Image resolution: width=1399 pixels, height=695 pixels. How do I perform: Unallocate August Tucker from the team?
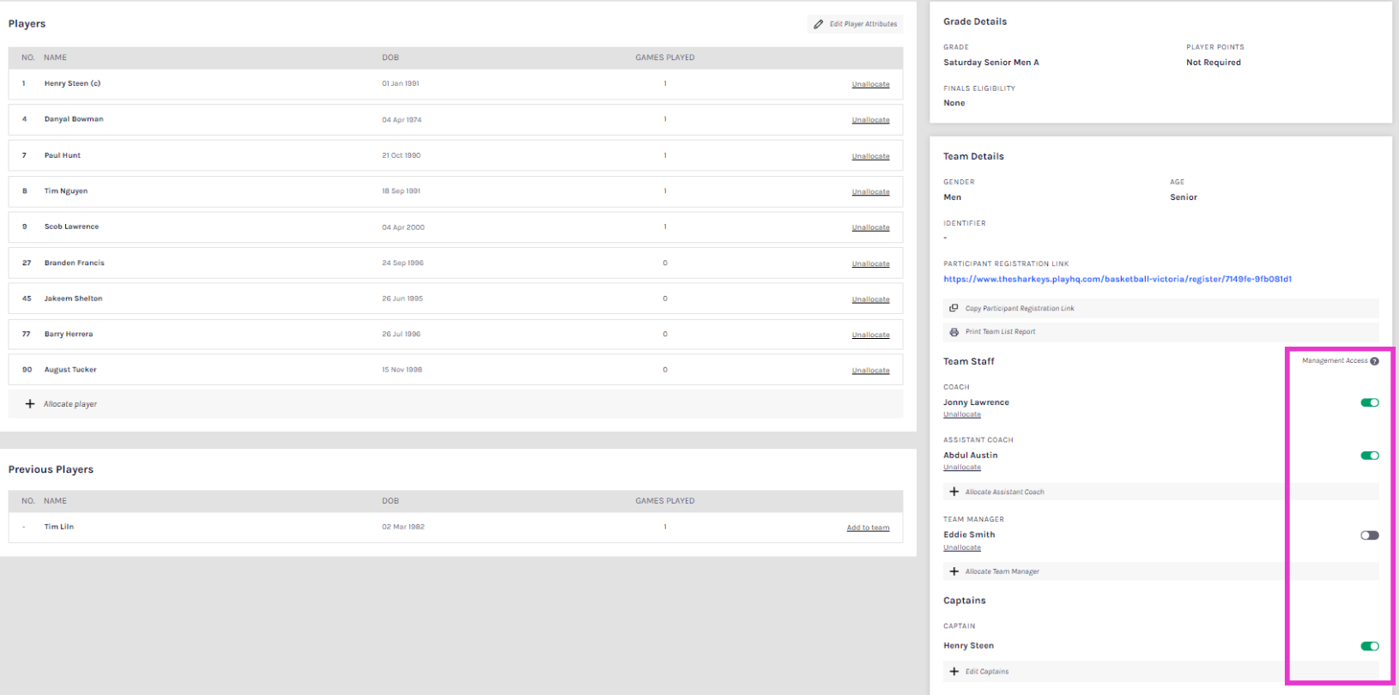click(870, 371)
